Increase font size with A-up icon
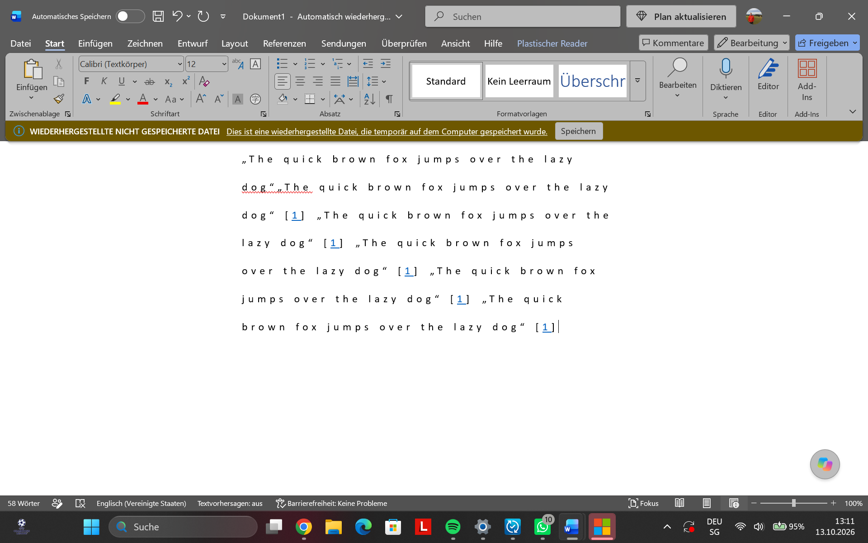 point(201,99)
